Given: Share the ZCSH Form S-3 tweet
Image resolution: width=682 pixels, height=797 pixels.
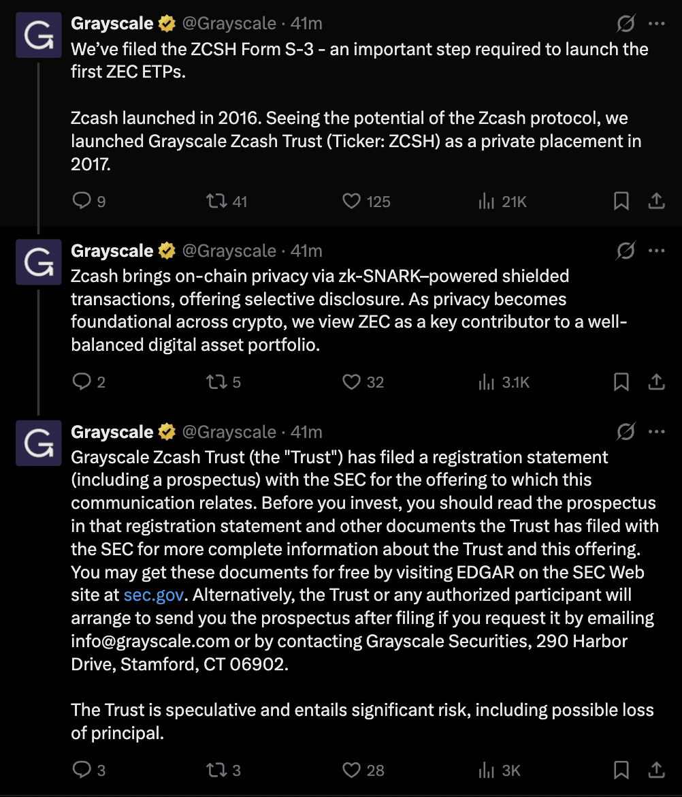Looking at the screenshot, I should pyautogui.click(x=656, y=202).
